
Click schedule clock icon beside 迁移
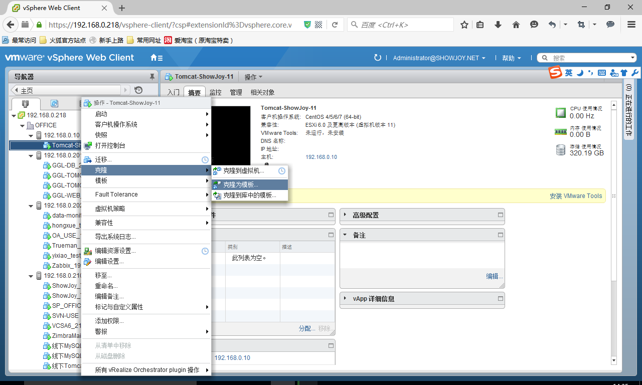tap(205, 160)
